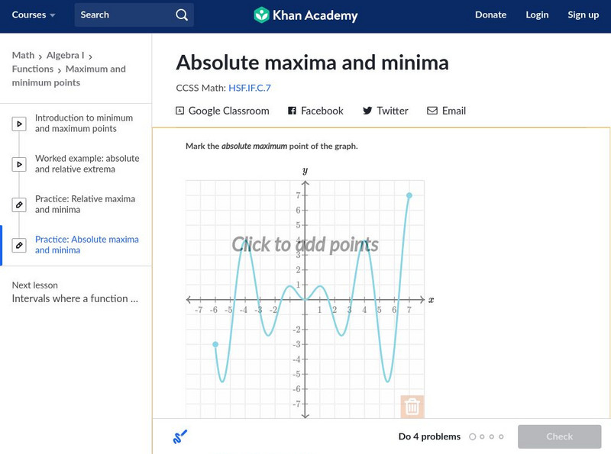This screenshot has height=454, width=611.
Task: Open next lesson Intervals where a function
Action: (75, 299)
